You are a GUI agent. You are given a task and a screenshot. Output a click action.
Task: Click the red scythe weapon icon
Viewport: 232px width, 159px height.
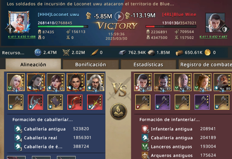pos(75,102)
